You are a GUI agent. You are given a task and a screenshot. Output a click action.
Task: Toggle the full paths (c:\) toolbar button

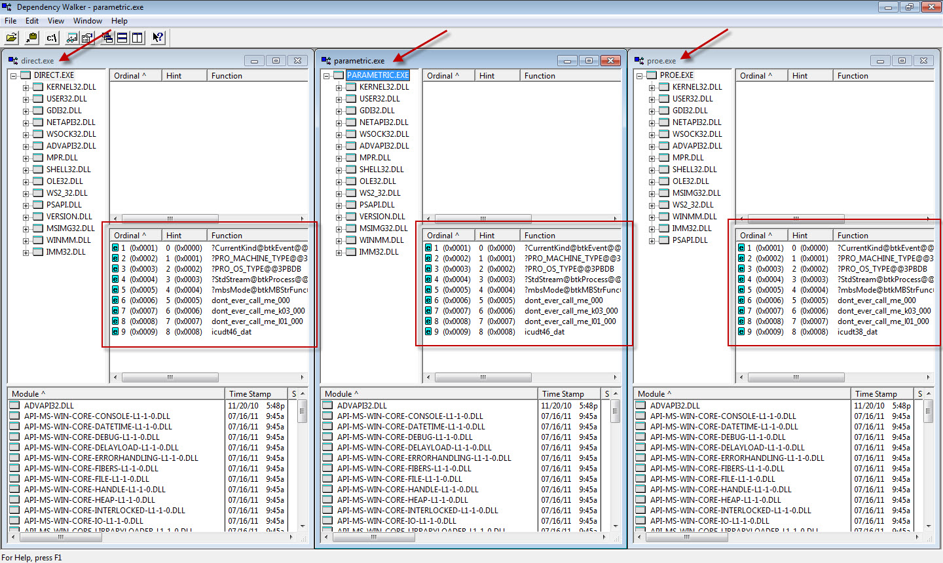coord(52,38)
